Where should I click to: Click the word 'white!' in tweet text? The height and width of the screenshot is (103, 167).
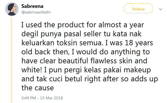[x=32, y=70]
